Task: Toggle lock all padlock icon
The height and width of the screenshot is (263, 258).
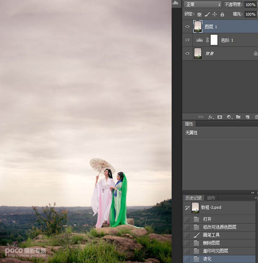Action: pyautogui.click(x=222, y=14)
